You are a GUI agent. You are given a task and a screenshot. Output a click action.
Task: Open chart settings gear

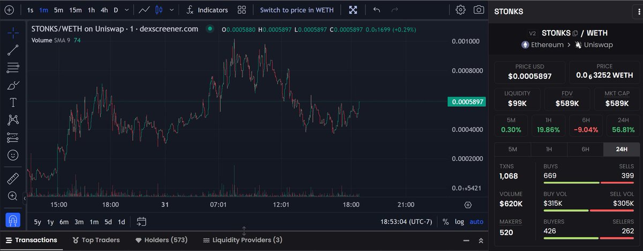click(460, 10)
